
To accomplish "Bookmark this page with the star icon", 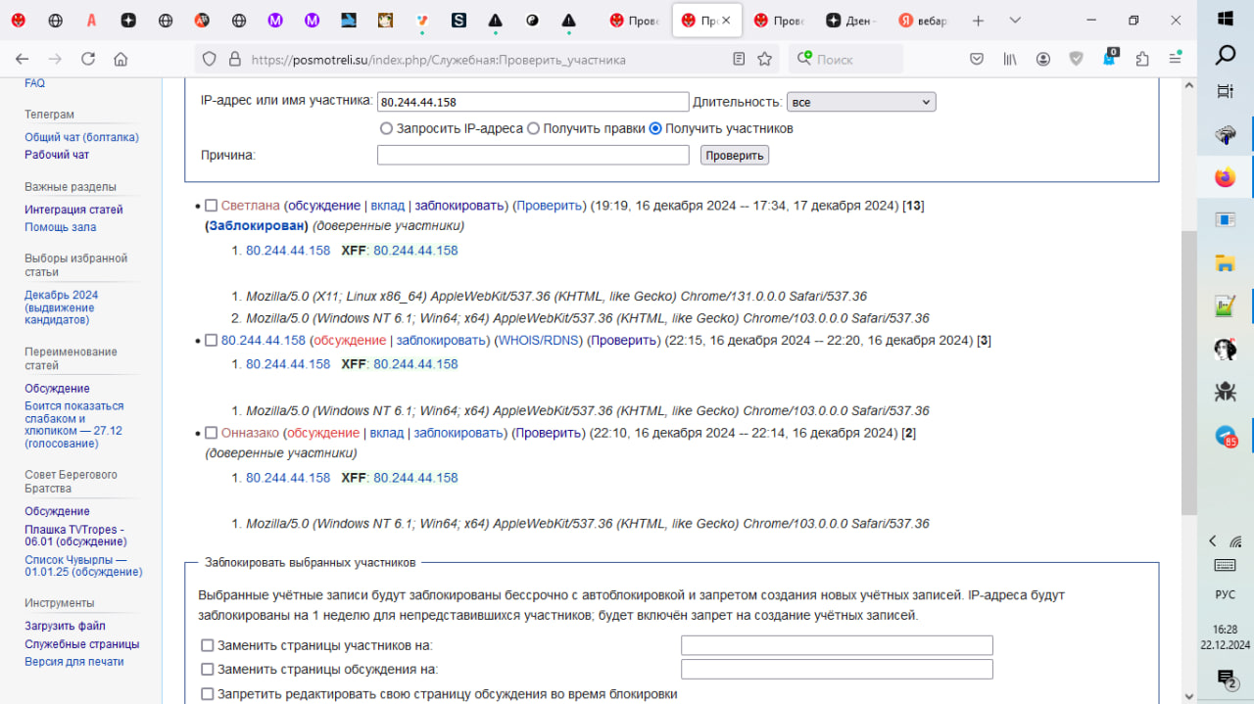I will [764, 59].
